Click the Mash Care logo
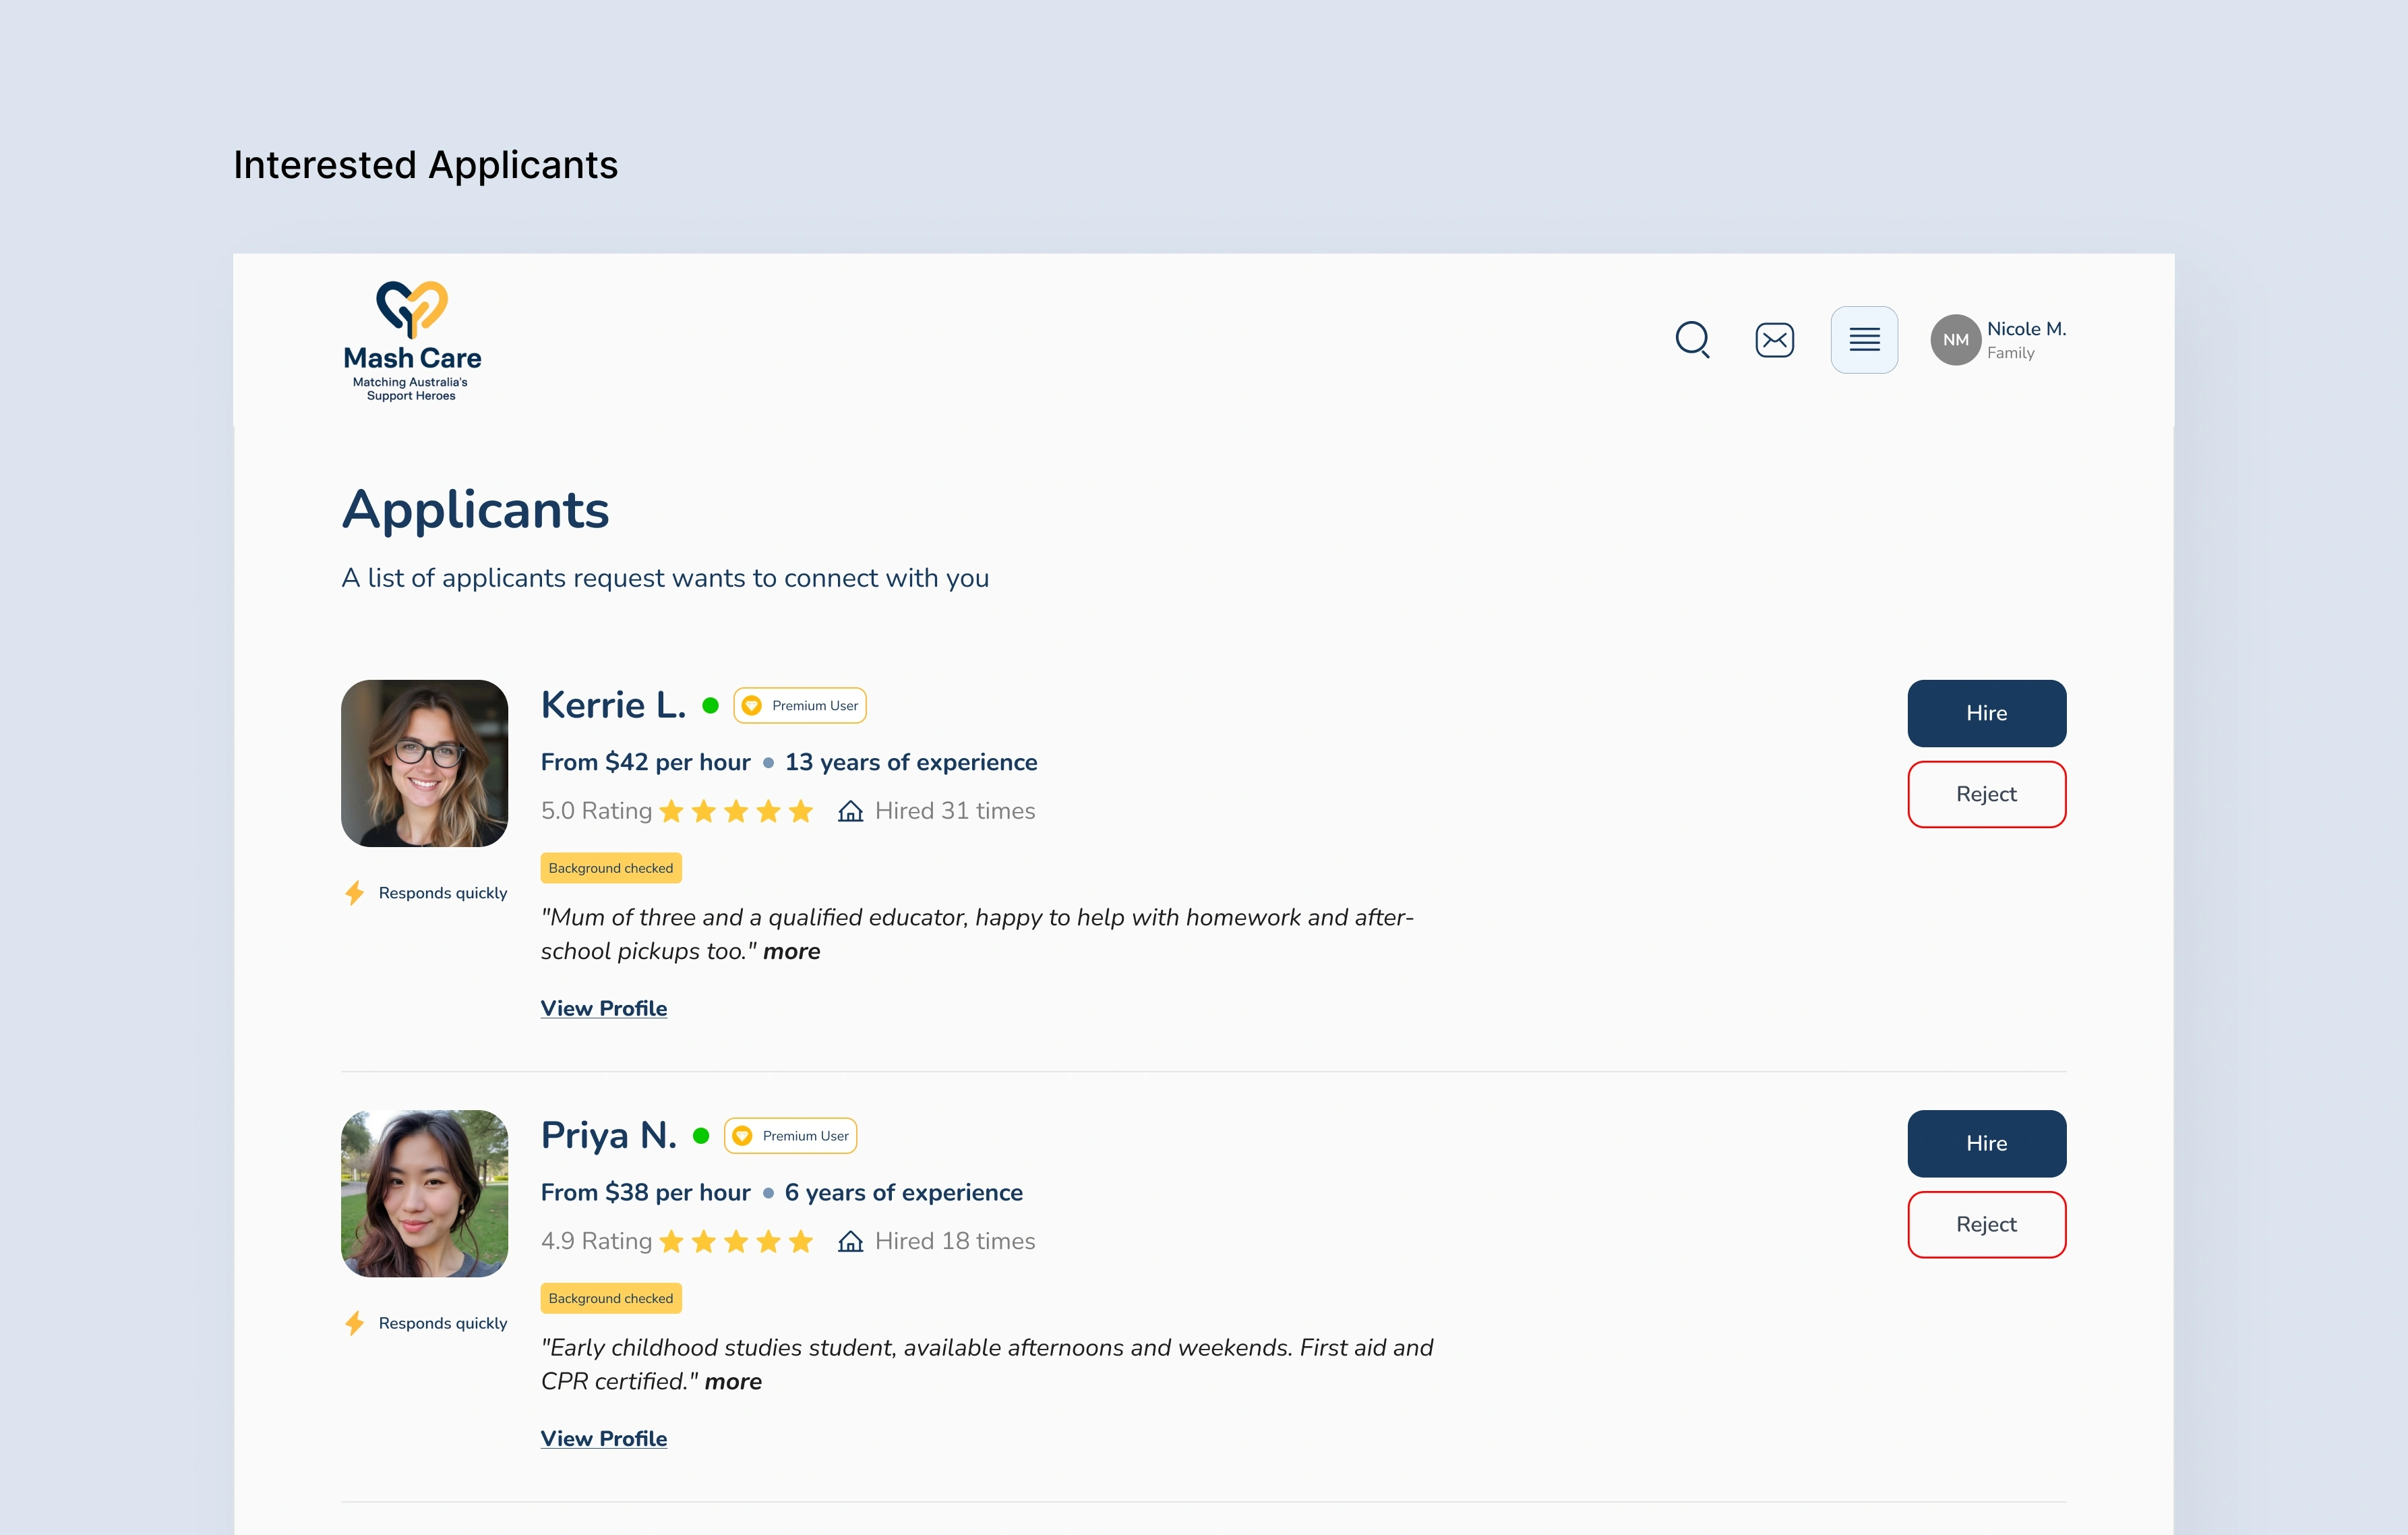The width and height of the screenshot is (2408, 1535). pyautogui.click(x=412, y=341)
